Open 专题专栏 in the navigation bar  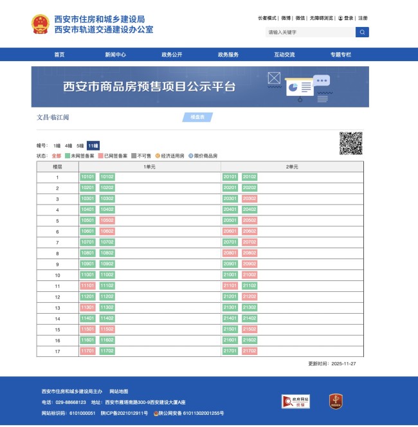[341, 55]
